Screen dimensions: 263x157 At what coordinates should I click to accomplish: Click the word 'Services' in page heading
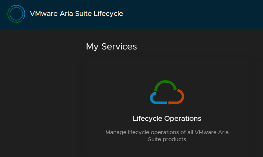pos(119,47)
